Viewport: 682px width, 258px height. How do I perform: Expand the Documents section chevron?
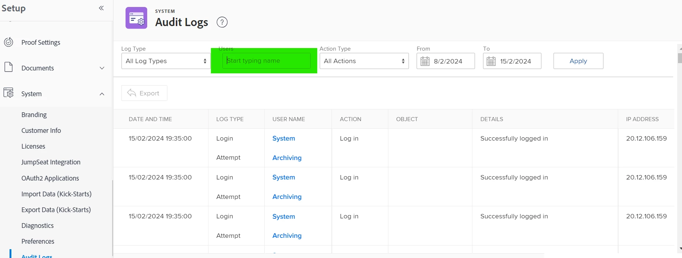coord(102,68)
